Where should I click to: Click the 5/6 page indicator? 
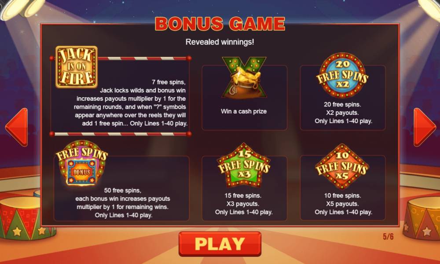[388, 237]
